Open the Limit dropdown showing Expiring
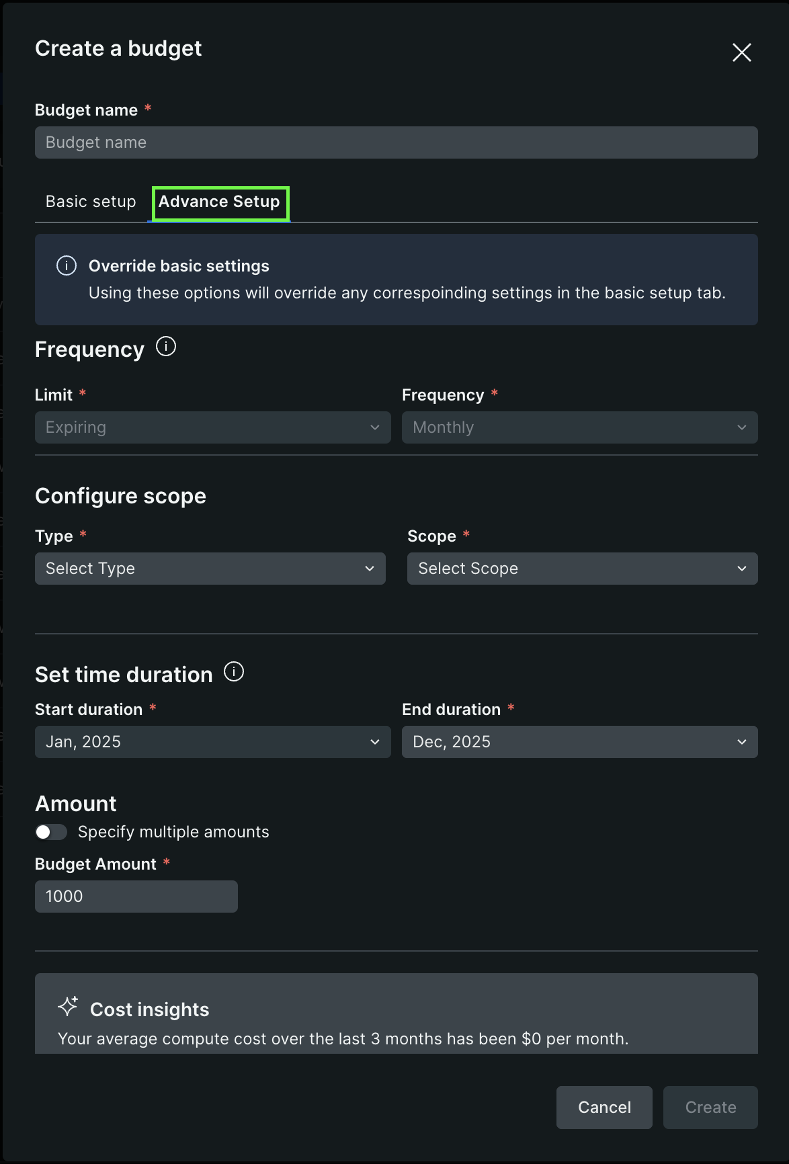This screenshot has width=789, height=1164. coord(212,427)
